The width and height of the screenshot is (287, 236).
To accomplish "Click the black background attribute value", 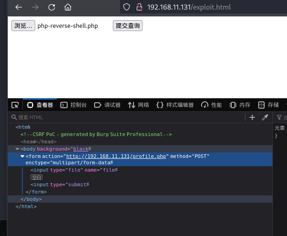I will tap(81, 149).
